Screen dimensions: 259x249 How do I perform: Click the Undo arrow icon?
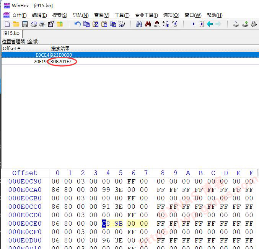pos(77,24)
